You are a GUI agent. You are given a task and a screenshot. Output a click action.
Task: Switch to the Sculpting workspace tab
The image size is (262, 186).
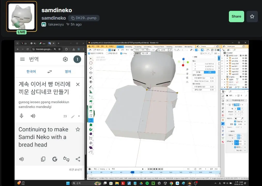(138, 47)
